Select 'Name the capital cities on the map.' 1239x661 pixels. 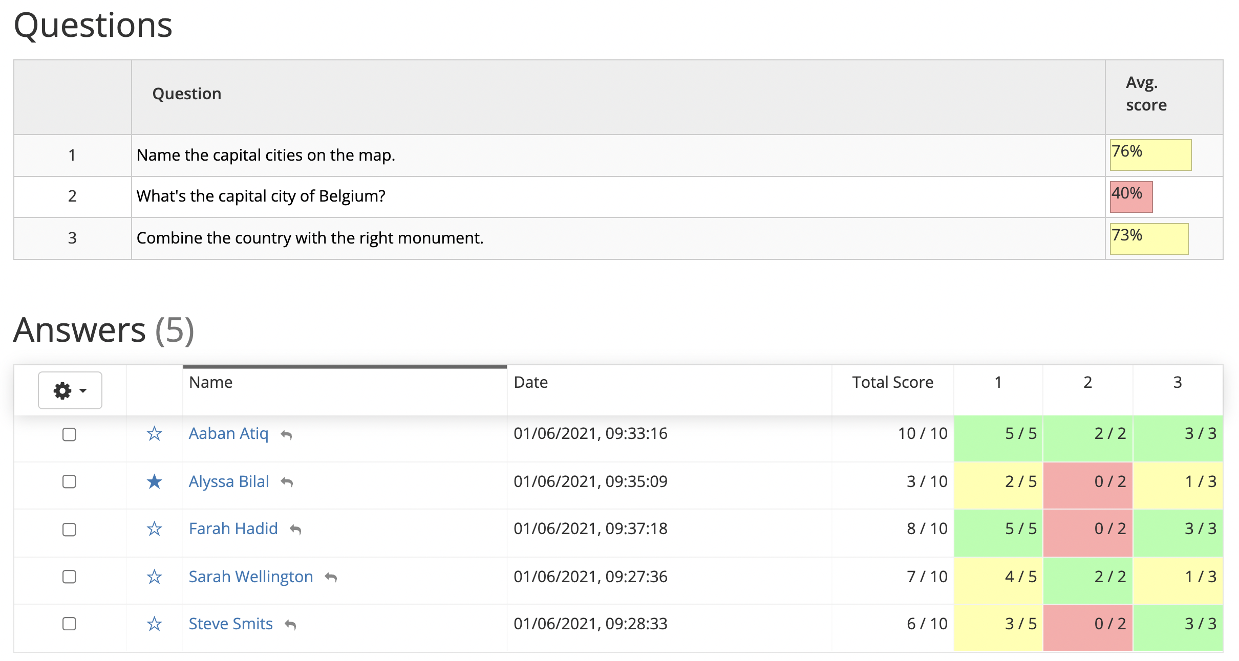[266, 155]
